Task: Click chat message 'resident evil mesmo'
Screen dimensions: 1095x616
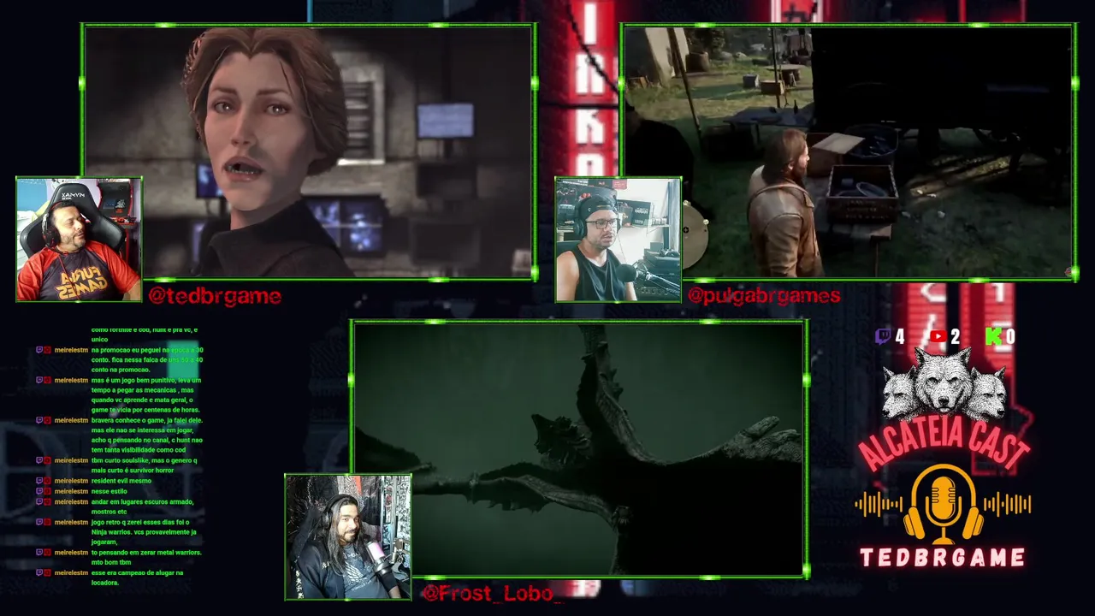Action: [121, 481]
